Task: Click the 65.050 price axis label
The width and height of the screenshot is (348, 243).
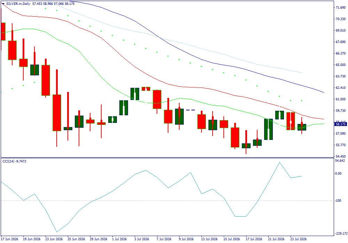Action: point(341,65)
